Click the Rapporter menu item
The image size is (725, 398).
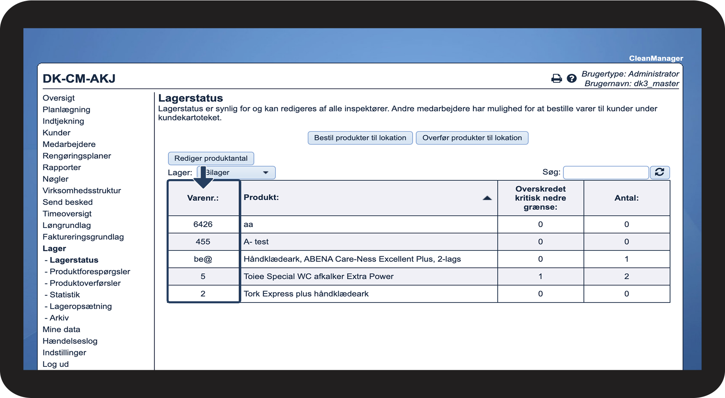tap(62, 167)
